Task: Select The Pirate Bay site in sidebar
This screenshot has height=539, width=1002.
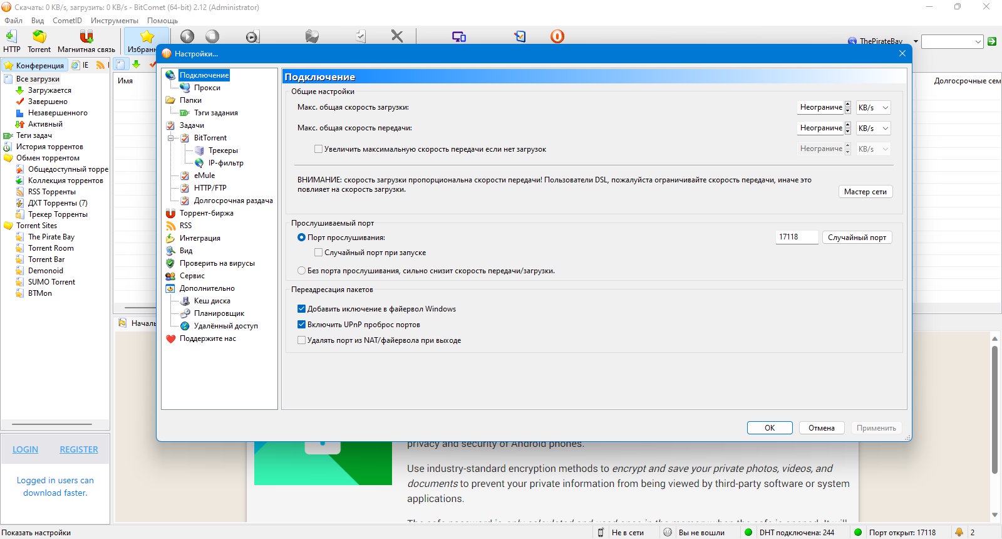Action: (51, 237)
